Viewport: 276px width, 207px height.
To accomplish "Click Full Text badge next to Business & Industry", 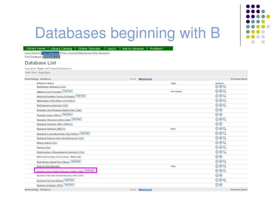I will (x=69, y=185).
